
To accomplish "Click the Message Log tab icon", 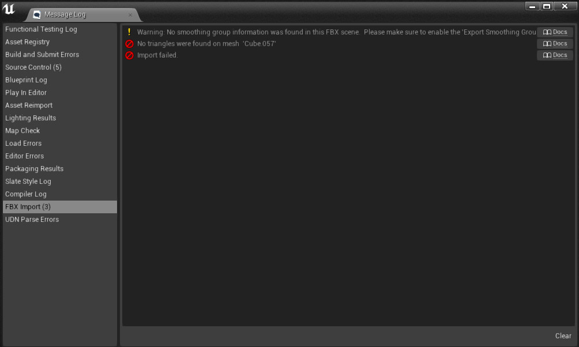I will coord(36,14).
